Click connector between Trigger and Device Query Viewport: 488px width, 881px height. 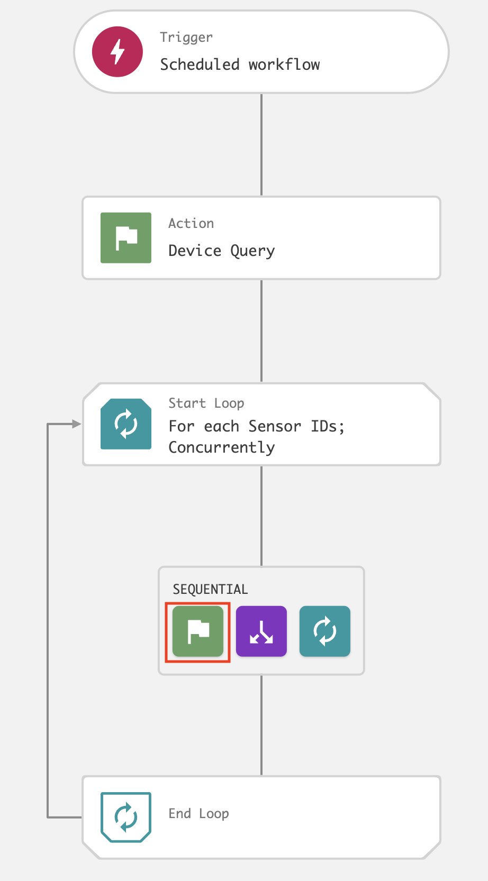coord(261,145)
